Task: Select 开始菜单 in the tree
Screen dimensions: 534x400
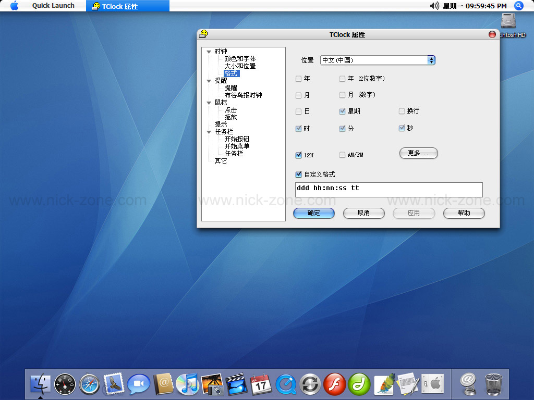Action: [237, 146]
